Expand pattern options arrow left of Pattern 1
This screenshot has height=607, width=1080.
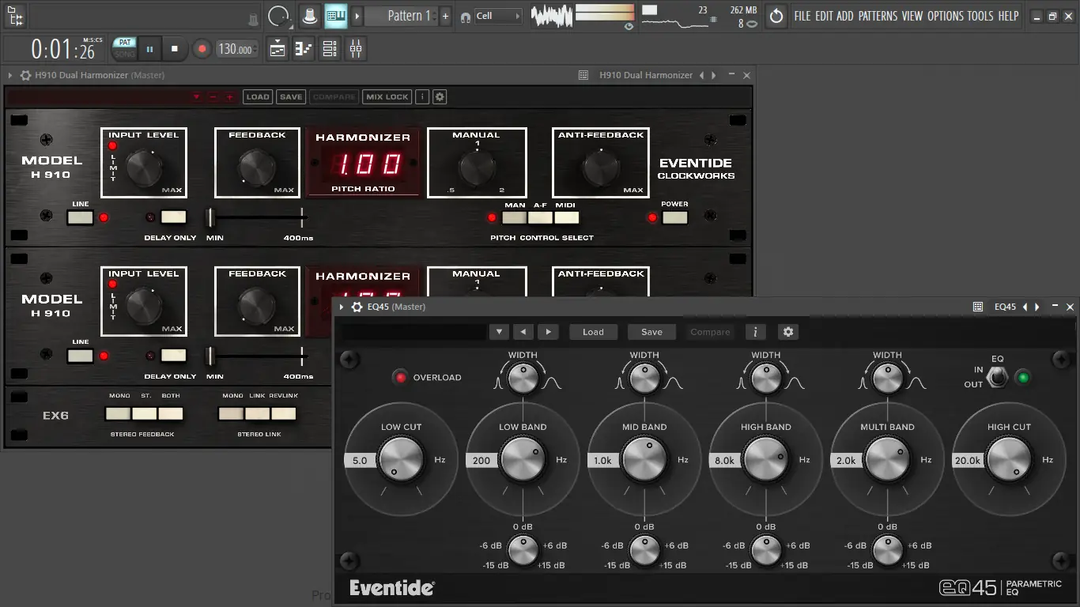click(x=357, y=16)
